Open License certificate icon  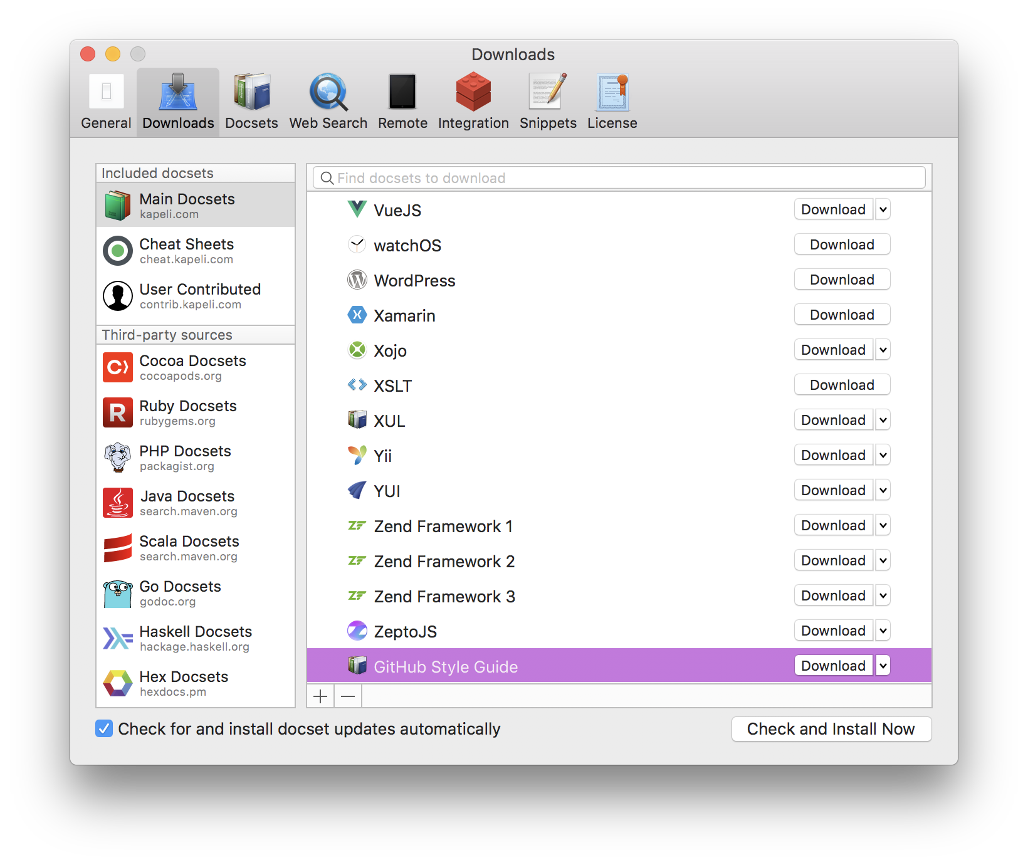pos(612,92)
